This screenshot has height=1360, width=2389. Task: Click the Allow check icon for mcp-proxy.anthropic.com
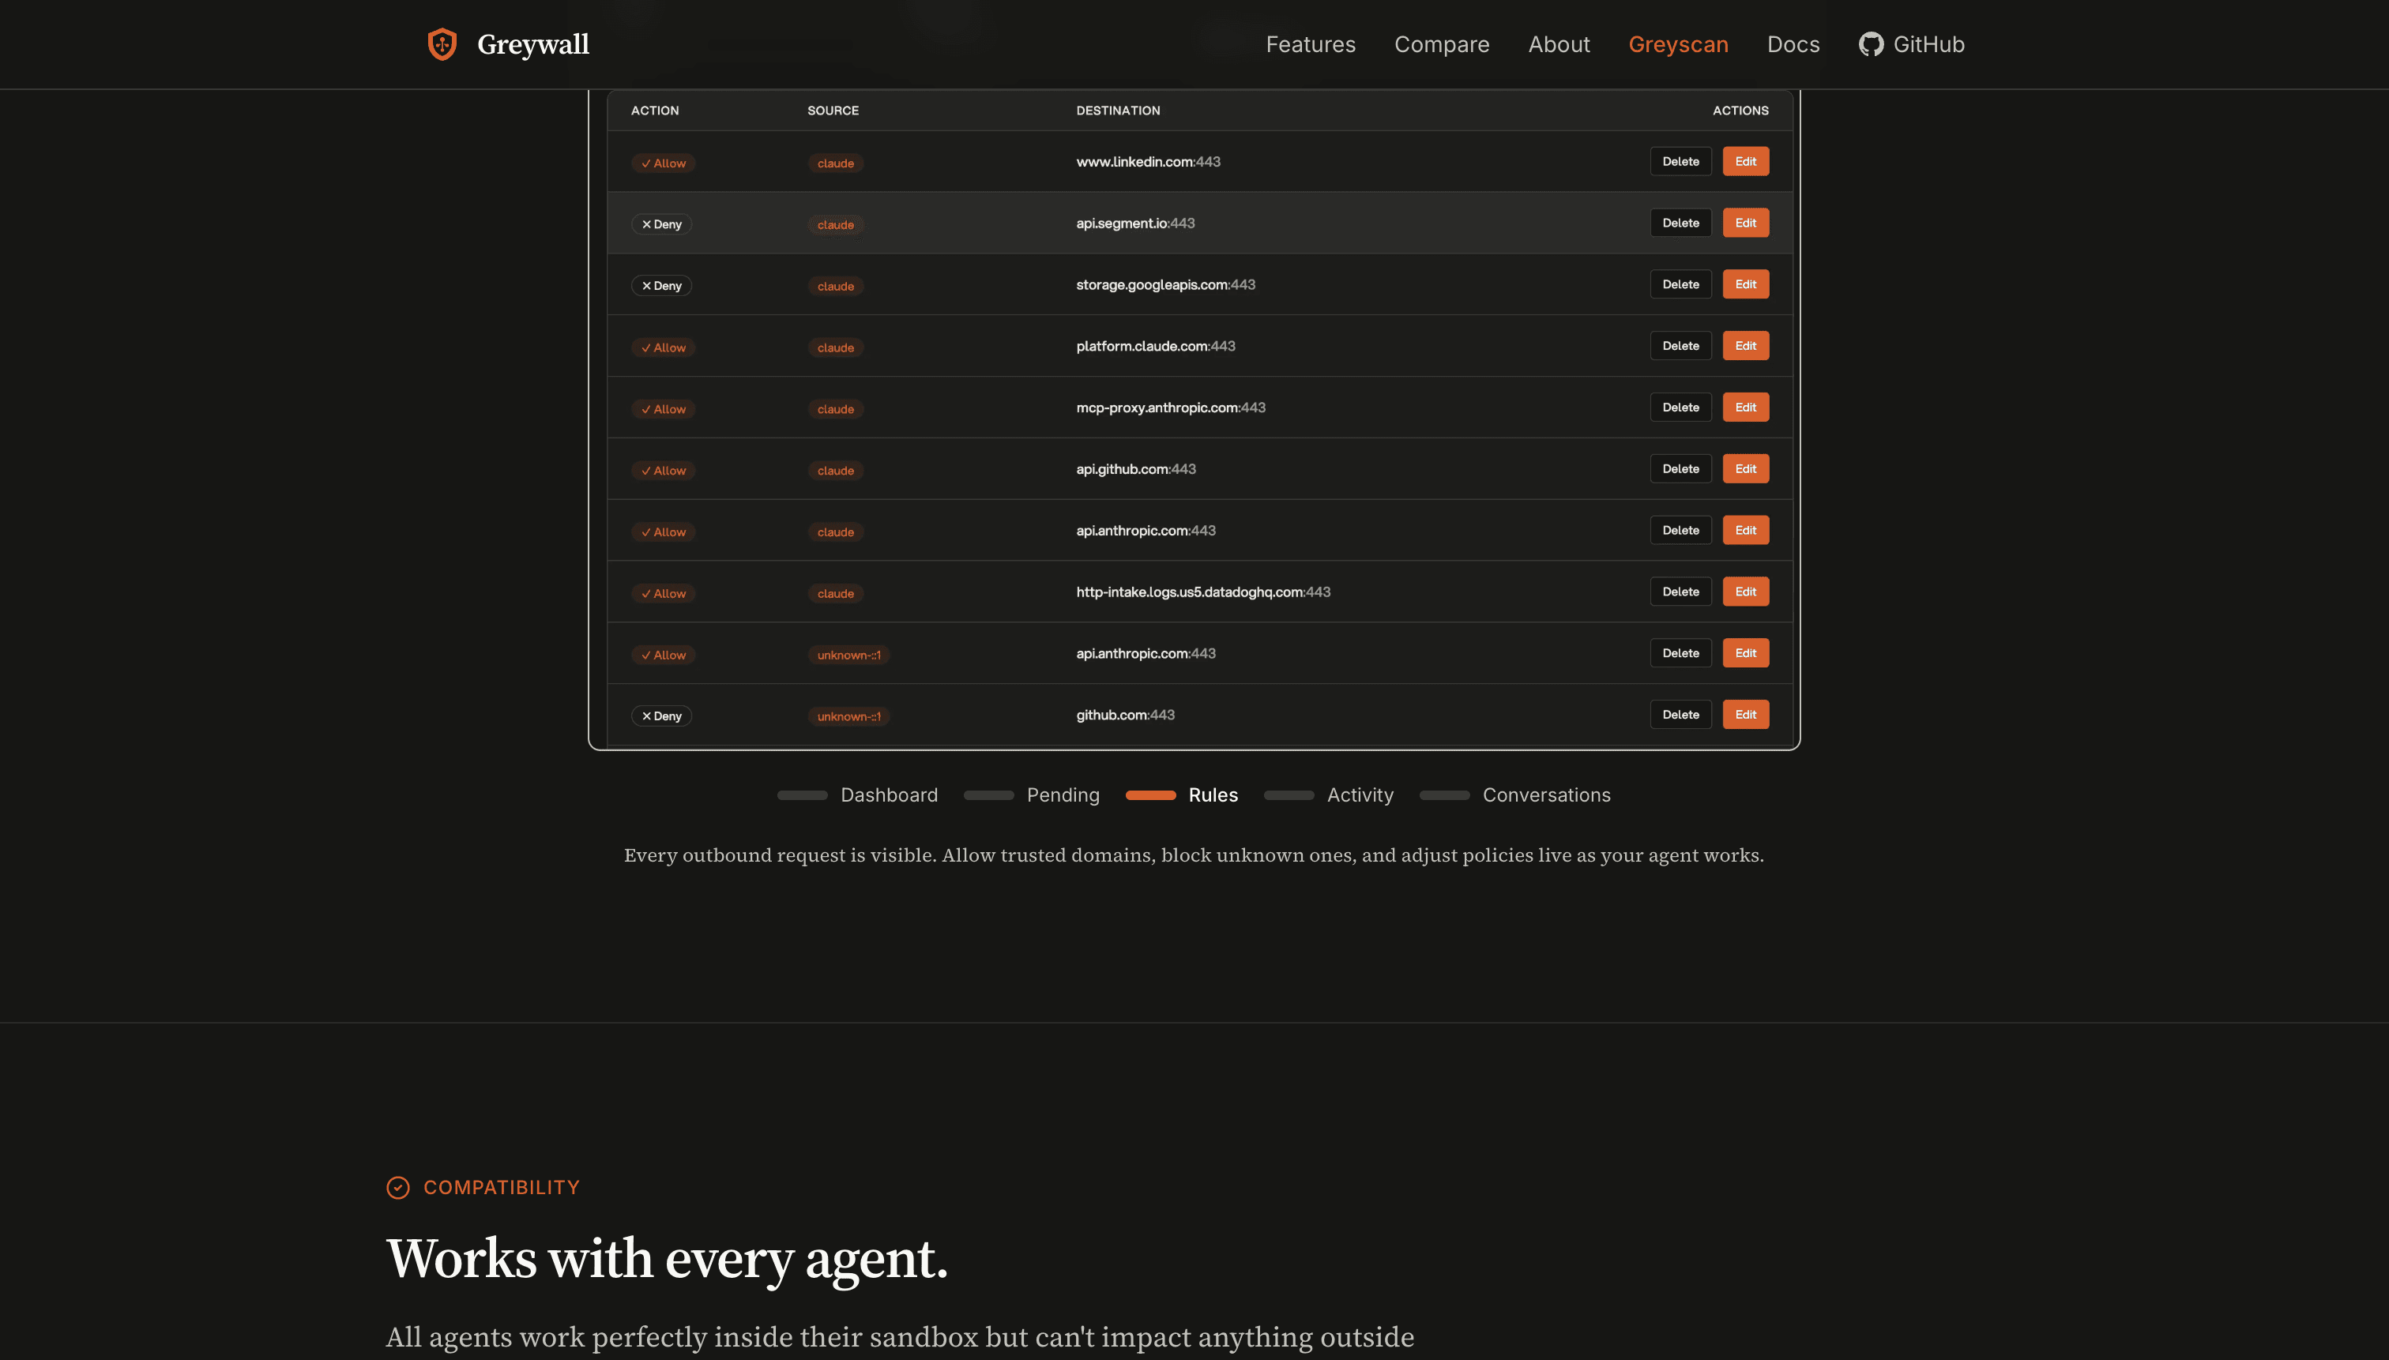pyautogui.click(x=646, y=408)
